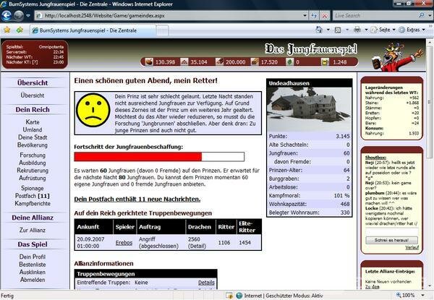Open the Seite menu
The height and width of the screenshot is (300, 434).
pyautogui.click(x=383, y=30)
